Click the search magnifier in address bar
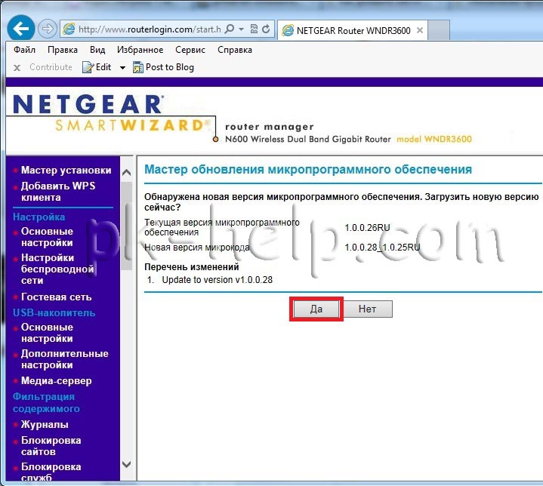 pyautogui.click(x=230, y=29)
